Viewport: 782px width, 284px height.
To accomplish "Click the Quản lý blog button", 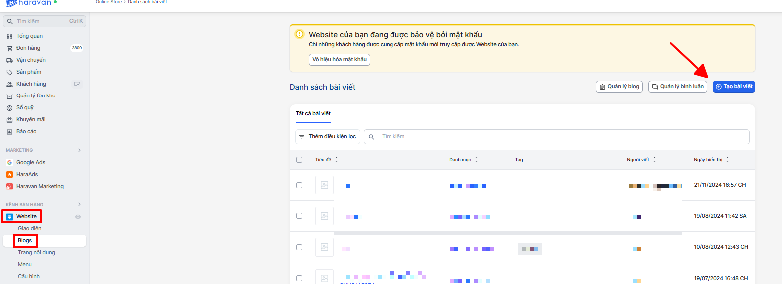I will 619,87.
